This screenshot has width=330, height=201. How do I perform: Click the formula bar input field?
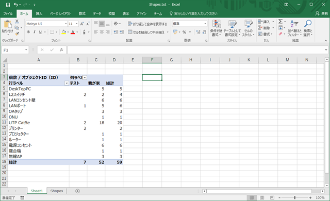[x=196, y=50]
